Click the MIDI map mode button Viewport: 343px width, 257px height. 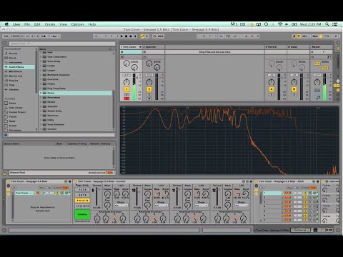[x=315, y=36]
